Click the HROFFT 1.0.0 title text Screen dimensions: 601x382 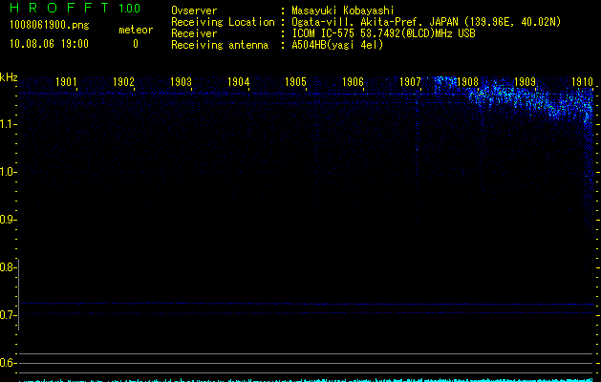75,8
